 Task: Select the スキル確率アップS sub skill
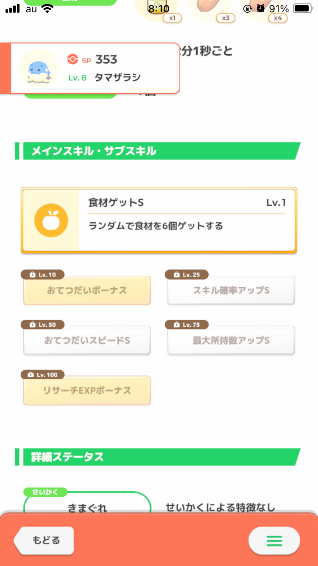[x=231, y=291]
